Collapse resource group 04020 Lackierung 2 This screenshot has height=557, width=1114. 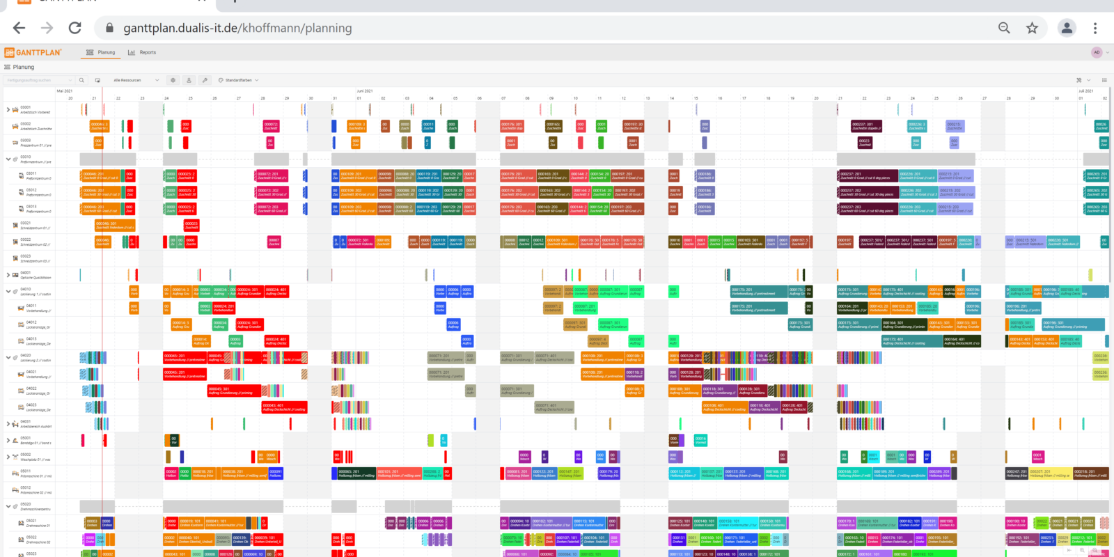(8, 358)
